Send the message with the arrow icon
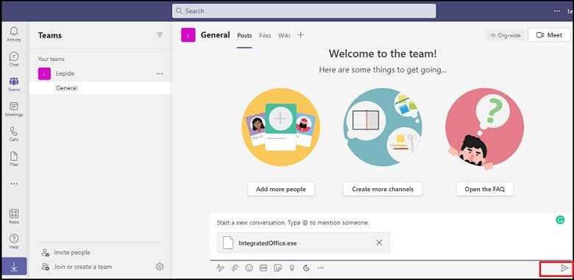Image resolution: width=574 pixels, height=280 pixels. click(x=564, y=268)
